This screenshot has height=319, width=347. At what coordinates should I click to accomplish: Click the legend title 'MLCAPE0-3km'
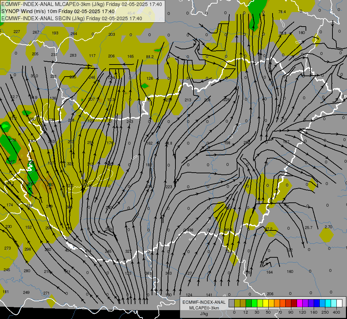204,308
